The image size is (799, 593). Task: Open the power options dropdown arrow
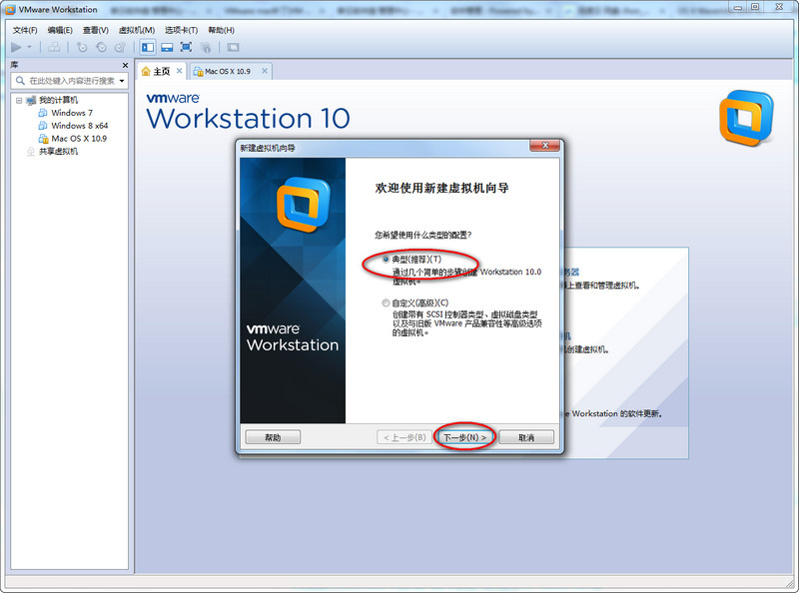point(29,47)
